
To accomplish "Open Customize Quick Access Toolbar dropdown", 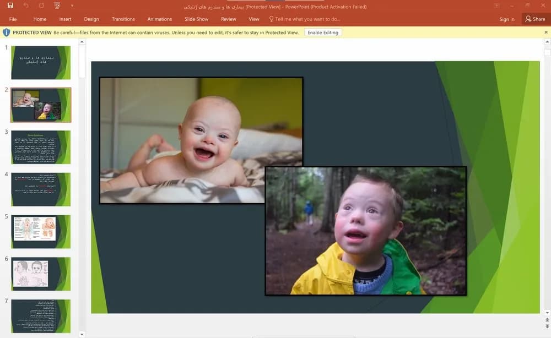I will coord(72,6).
